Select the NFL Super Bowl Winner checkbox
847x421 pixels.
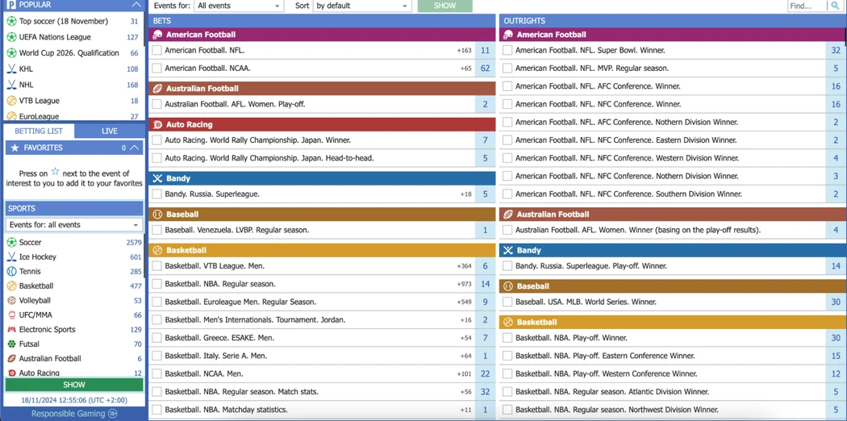click(507, 50)
